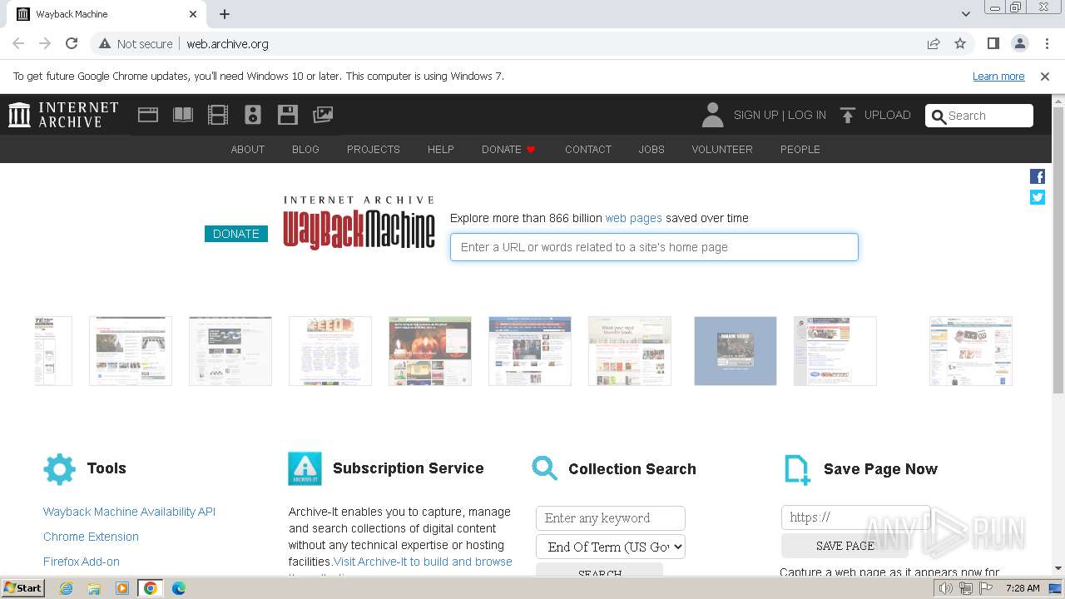
Task: View the Not secure site info
Action: coord(136,43)
